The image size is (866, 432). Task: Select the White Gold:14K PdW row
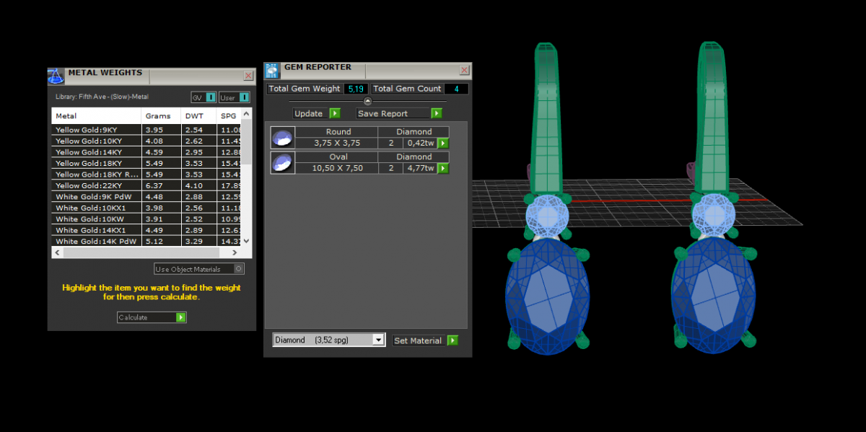(146, 242)
